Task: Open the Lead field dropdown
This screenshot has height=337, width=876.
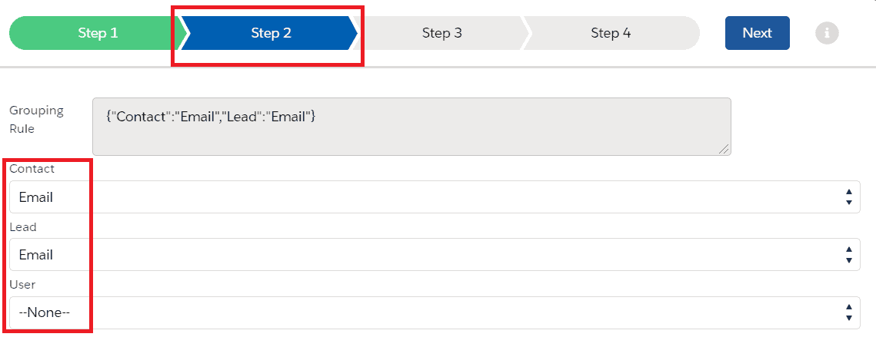Action: pos(431,255)
